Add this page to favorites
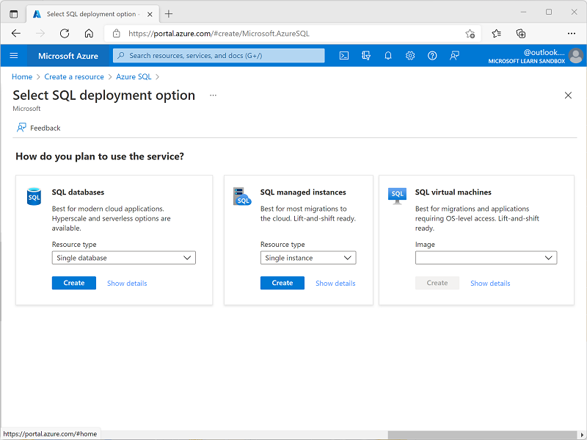Screen dimensions: 587x440 (470, 33)
